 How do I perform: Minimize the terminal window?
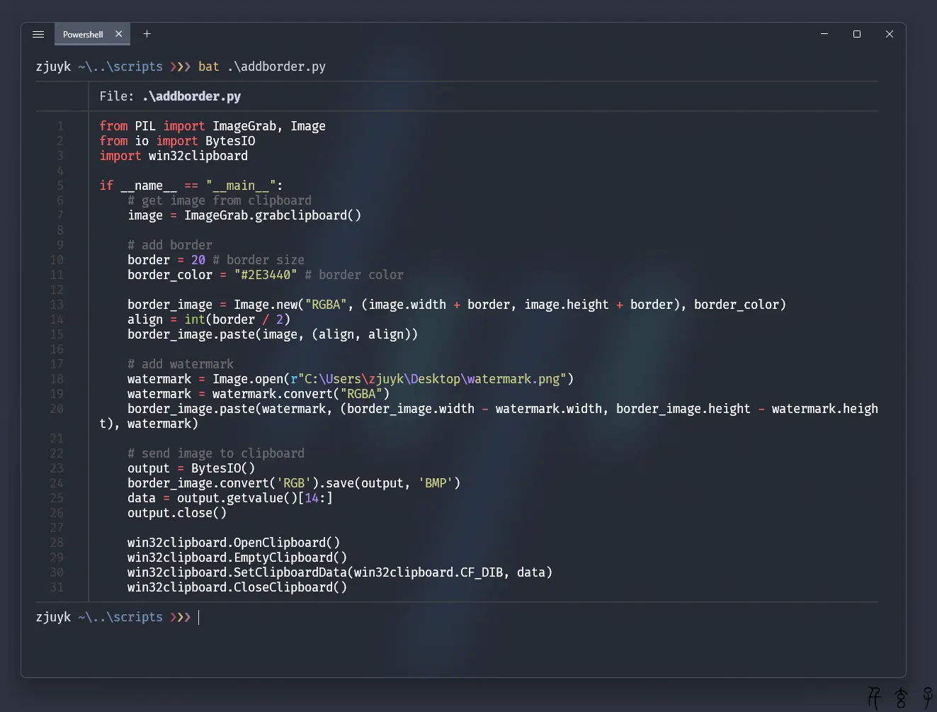(x=824, y=34)
